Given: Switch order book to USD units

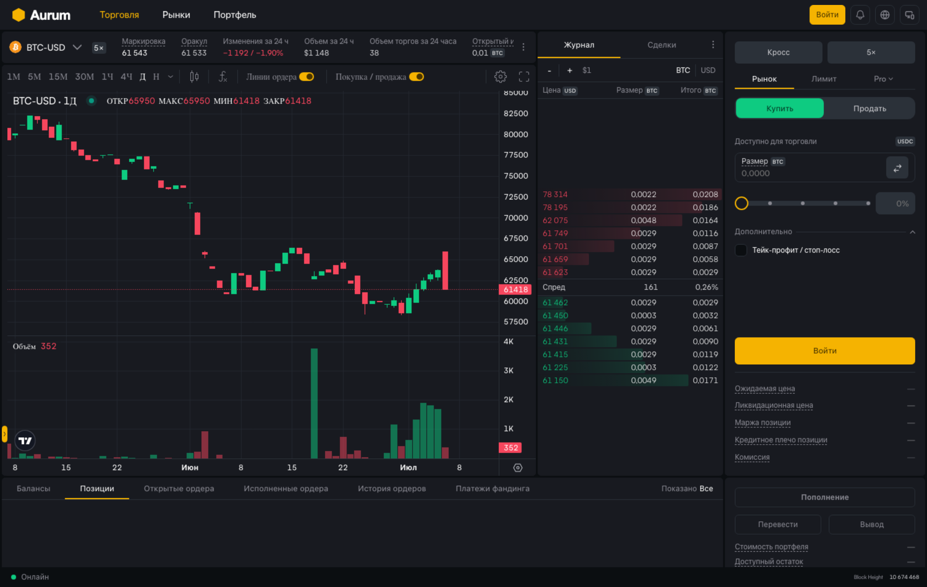Looking at the screenshot, I should click(708, 70).
